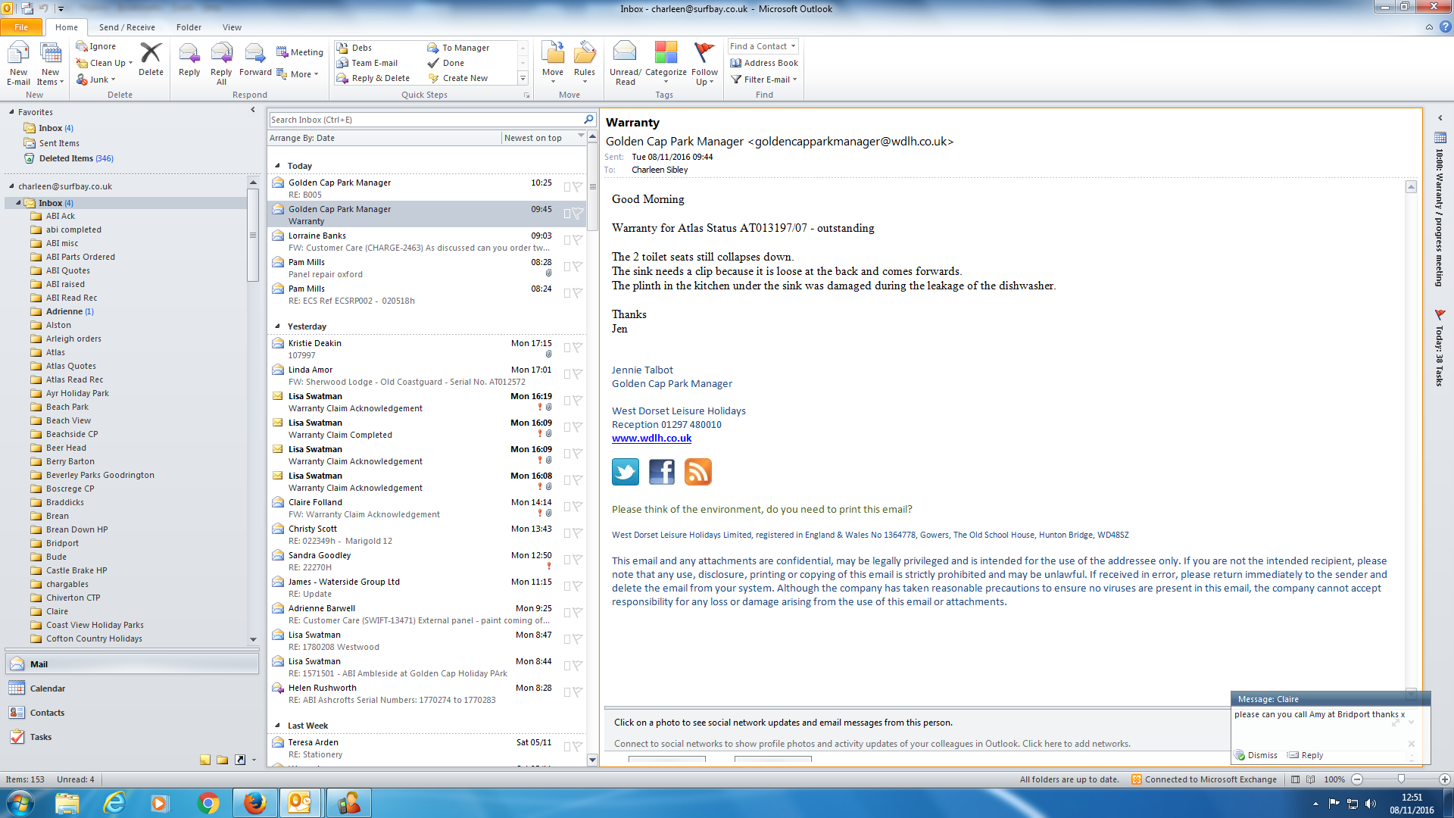Open the Folder ribbon tab
The width and height of the screenshot is (1454, 818).
(x=189, y=27)
